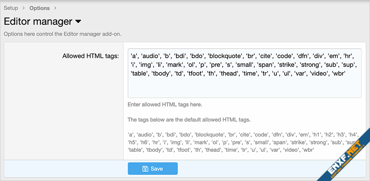Click the Save button
Viewport: 370px width, 181px height.
[x=152, y=169]
